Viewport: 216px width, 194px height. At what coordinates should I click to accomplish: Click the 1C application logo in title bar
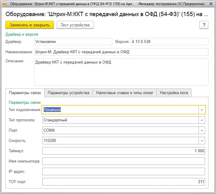[x=4, y=4]
